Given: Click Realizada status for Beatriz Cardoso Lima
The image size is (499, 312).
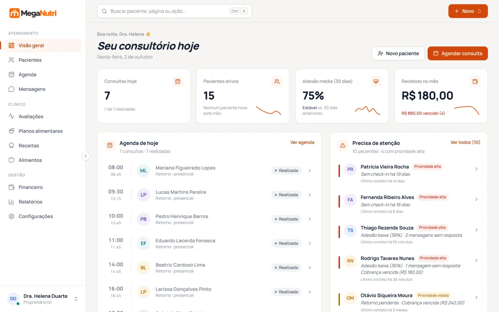Looking at the screenshot, I should (x=287, y=268).
